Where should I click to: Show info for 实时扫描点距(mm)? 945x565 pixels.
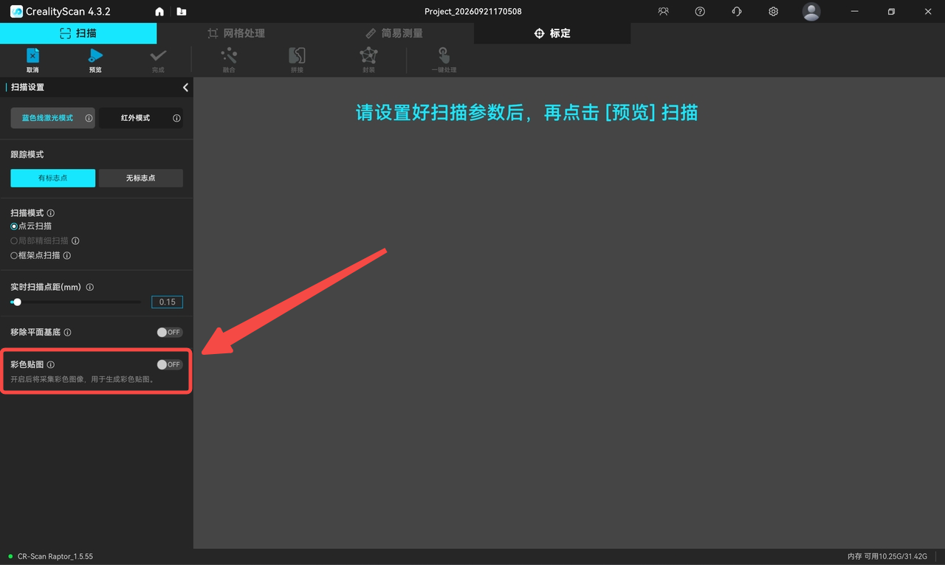[90, 287]
